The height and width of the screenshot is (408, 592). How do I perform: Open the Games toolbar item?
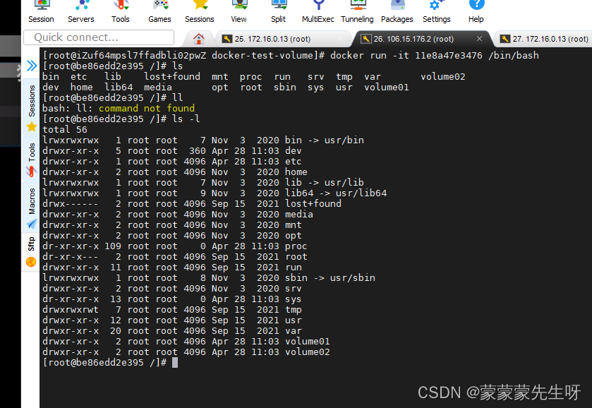pos(159,12)
